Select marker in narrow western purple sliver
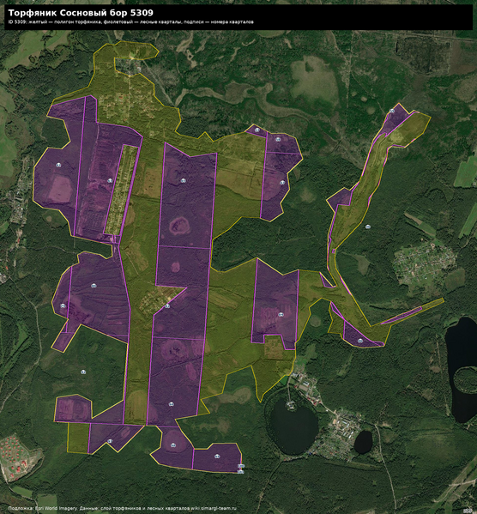The image size is (477, 514). [63, 305]
